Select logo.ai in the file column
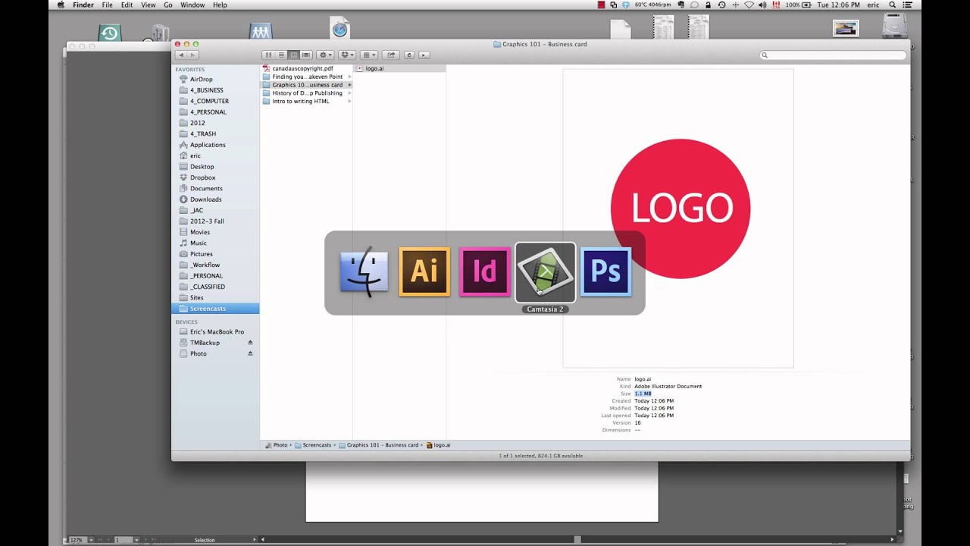 (374, 68)
